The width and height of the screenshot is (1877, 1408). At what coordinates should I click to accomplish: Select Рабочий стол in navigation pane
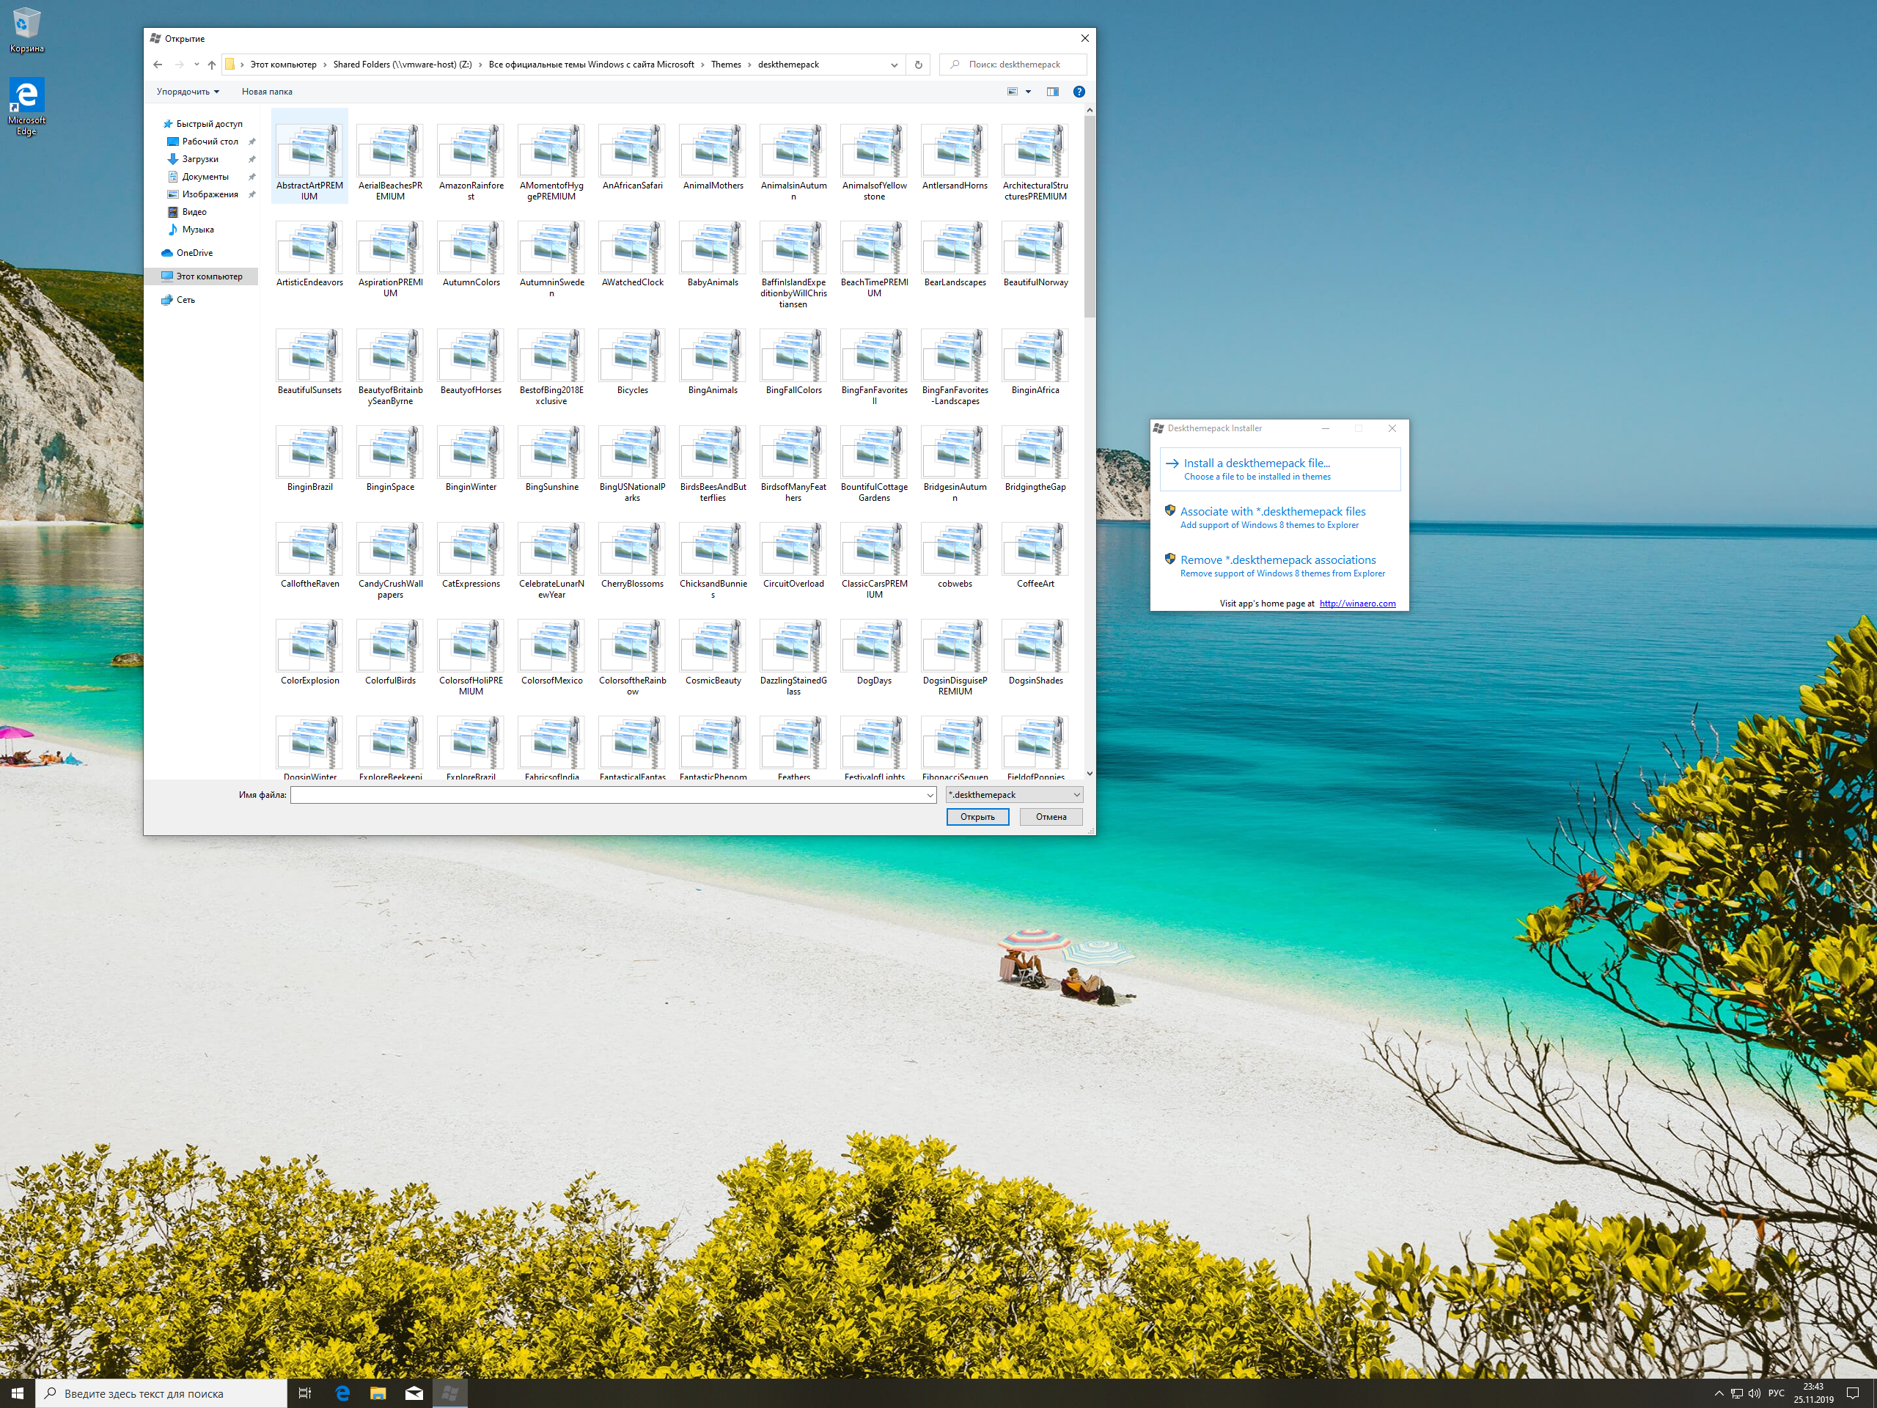coord(210,142)
